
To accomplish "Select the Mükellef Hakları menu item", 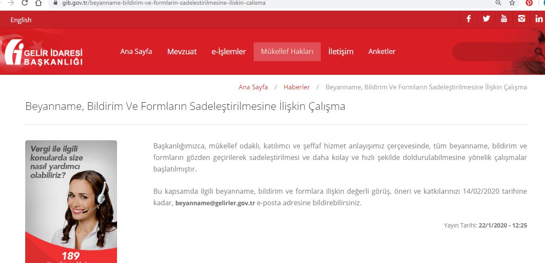I will [x=287, y=51].
